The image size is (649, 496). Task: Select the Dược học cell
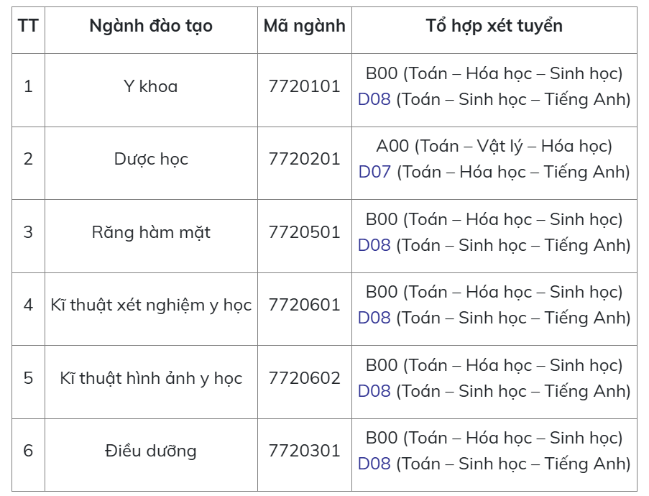(151, 160)
